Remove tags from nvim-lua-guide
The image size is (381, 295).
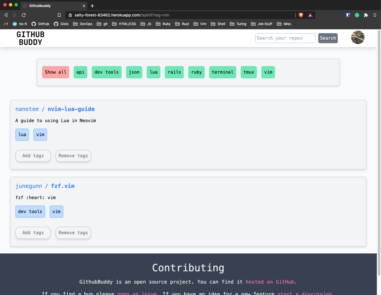(73, 156)
